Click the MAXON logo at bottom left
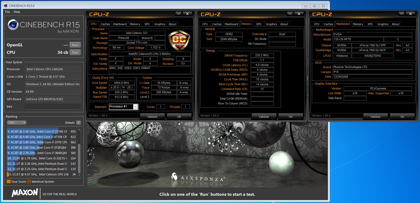 [25, 193]
